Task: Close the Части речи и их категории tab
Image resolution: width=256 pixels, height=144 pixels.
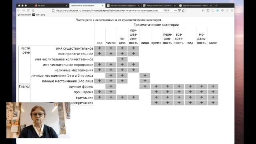Action: pyautogui.click(x=102, y=6)
